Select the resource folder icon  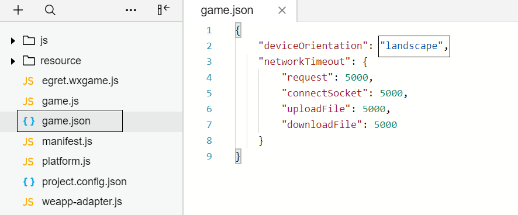pyautogui.click(x=29, y=61)
